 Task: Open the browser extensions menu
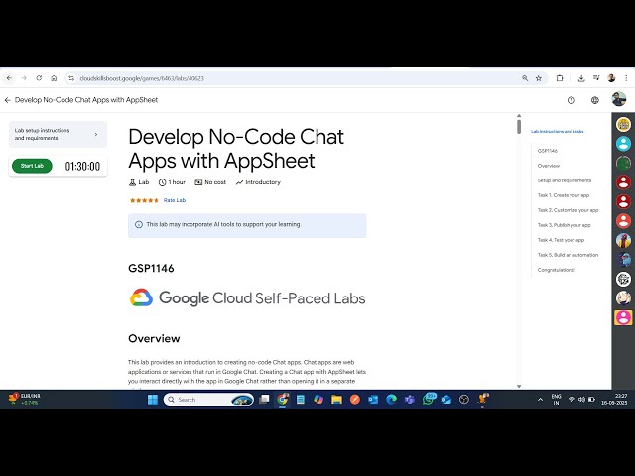point(560,78)
